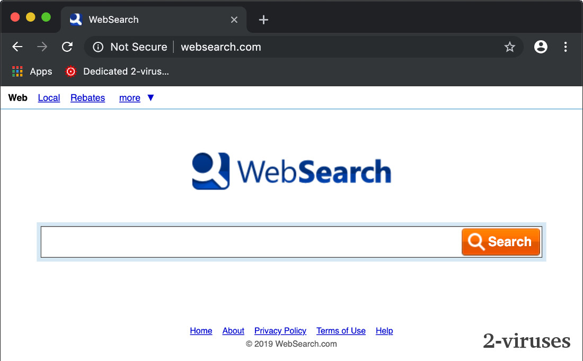
Task: Open the Chrome three-dot menu
Action: [x=566, y=47]
